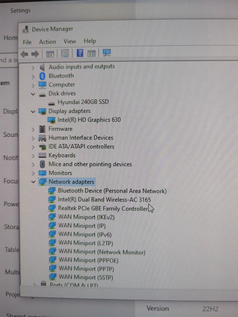This screenshot has height=317, width=238.
Task: Collapse the Display adapters category
Action: pos(33,112)
